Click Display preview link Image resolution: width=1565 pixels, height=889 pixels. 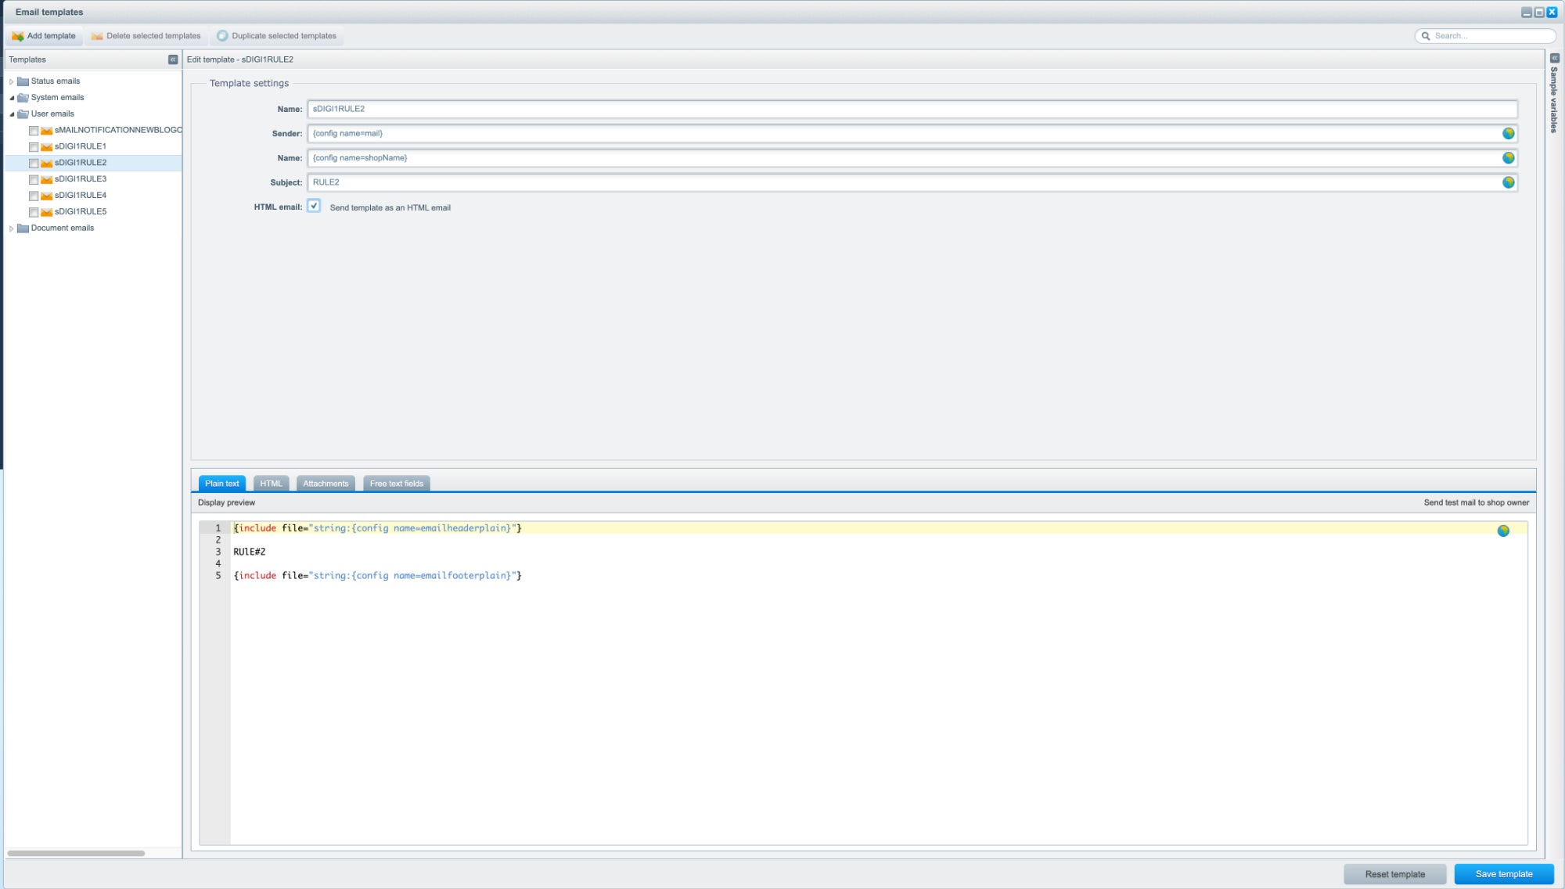click(226, 503)
